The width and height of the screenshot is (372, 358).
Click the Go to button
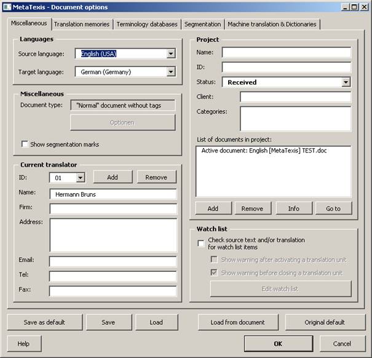click(x=333, y=208)
